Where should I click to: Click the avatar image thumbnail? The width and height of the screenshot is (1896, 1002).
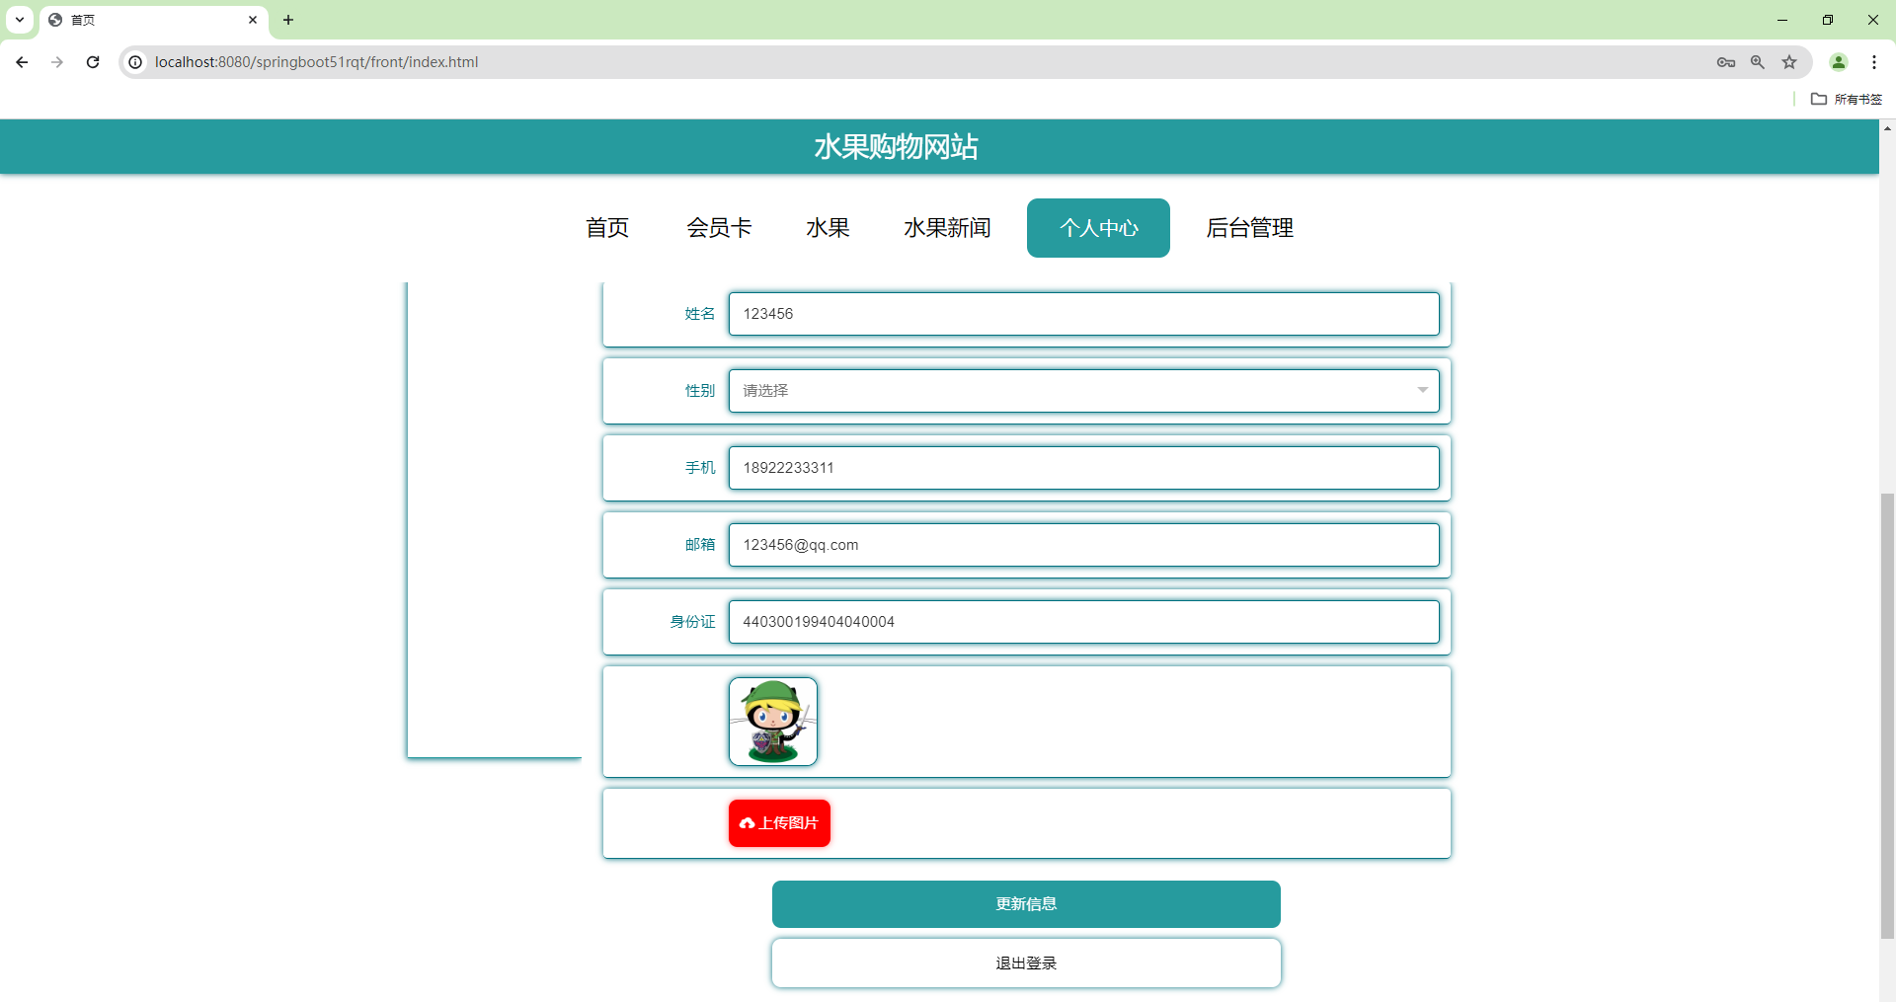click(x=773, y=721)
